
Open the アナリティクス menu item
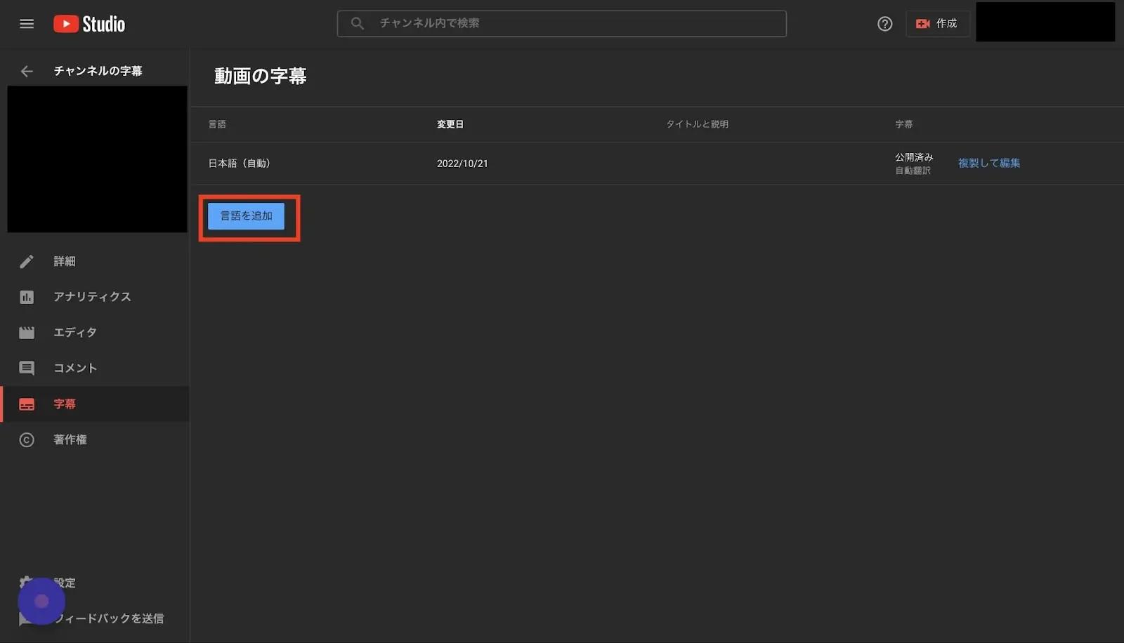[95, 298]
